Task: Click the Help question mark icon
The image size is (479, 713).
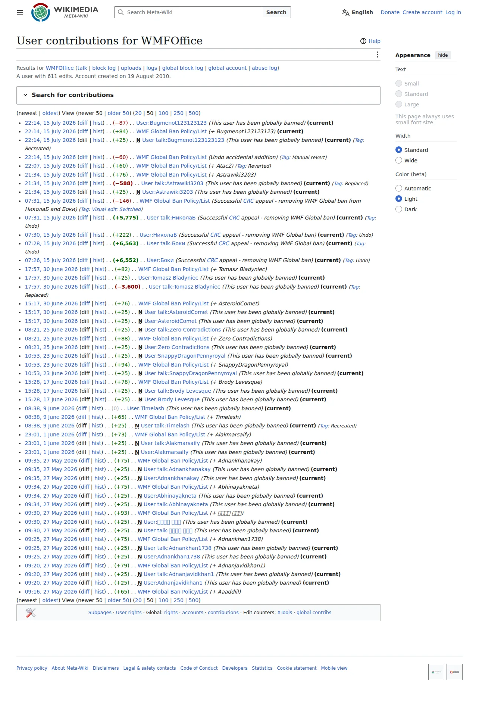Action: (363, 41)
